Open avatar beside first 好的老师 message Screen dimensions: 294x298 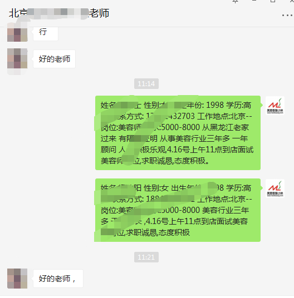tap(17, 58)
